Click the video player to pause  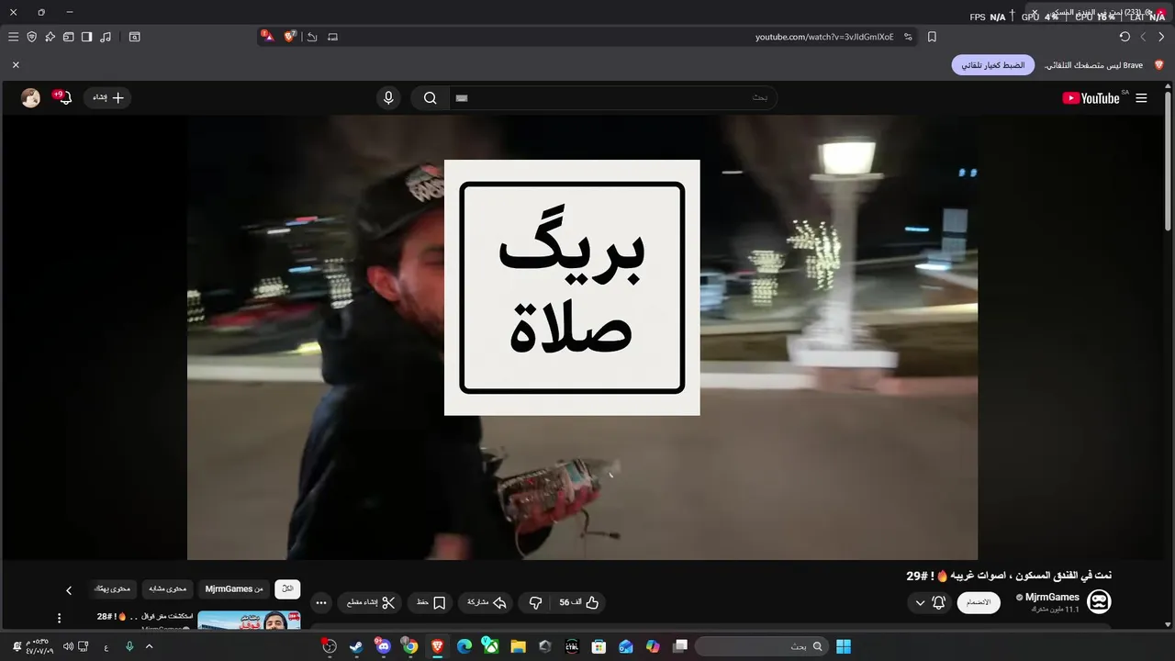pos(582,337)
